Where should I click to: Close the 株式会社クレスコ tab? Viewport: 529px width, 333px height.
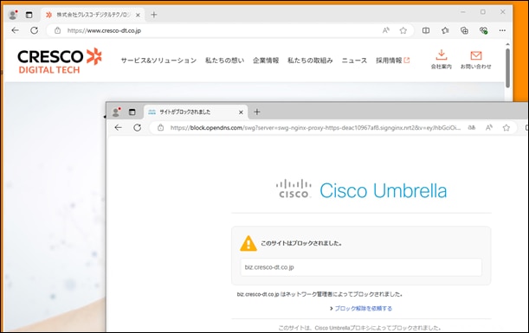tap(138, 15)
